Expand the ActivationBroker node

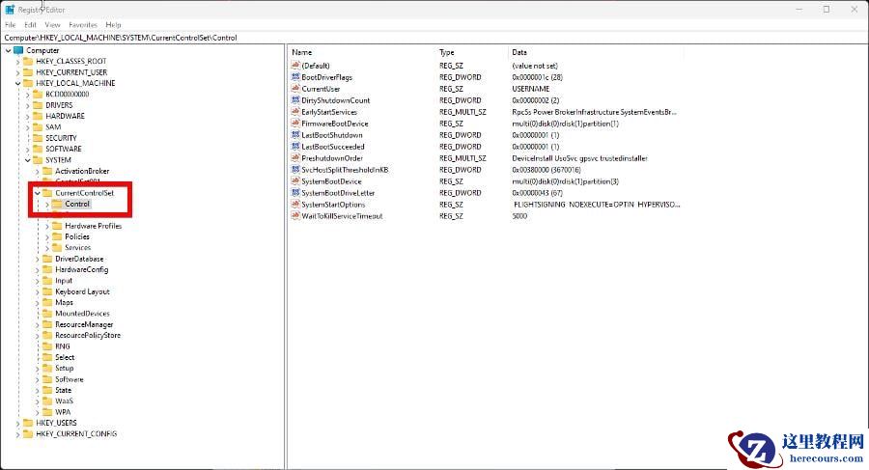(37, 171)
